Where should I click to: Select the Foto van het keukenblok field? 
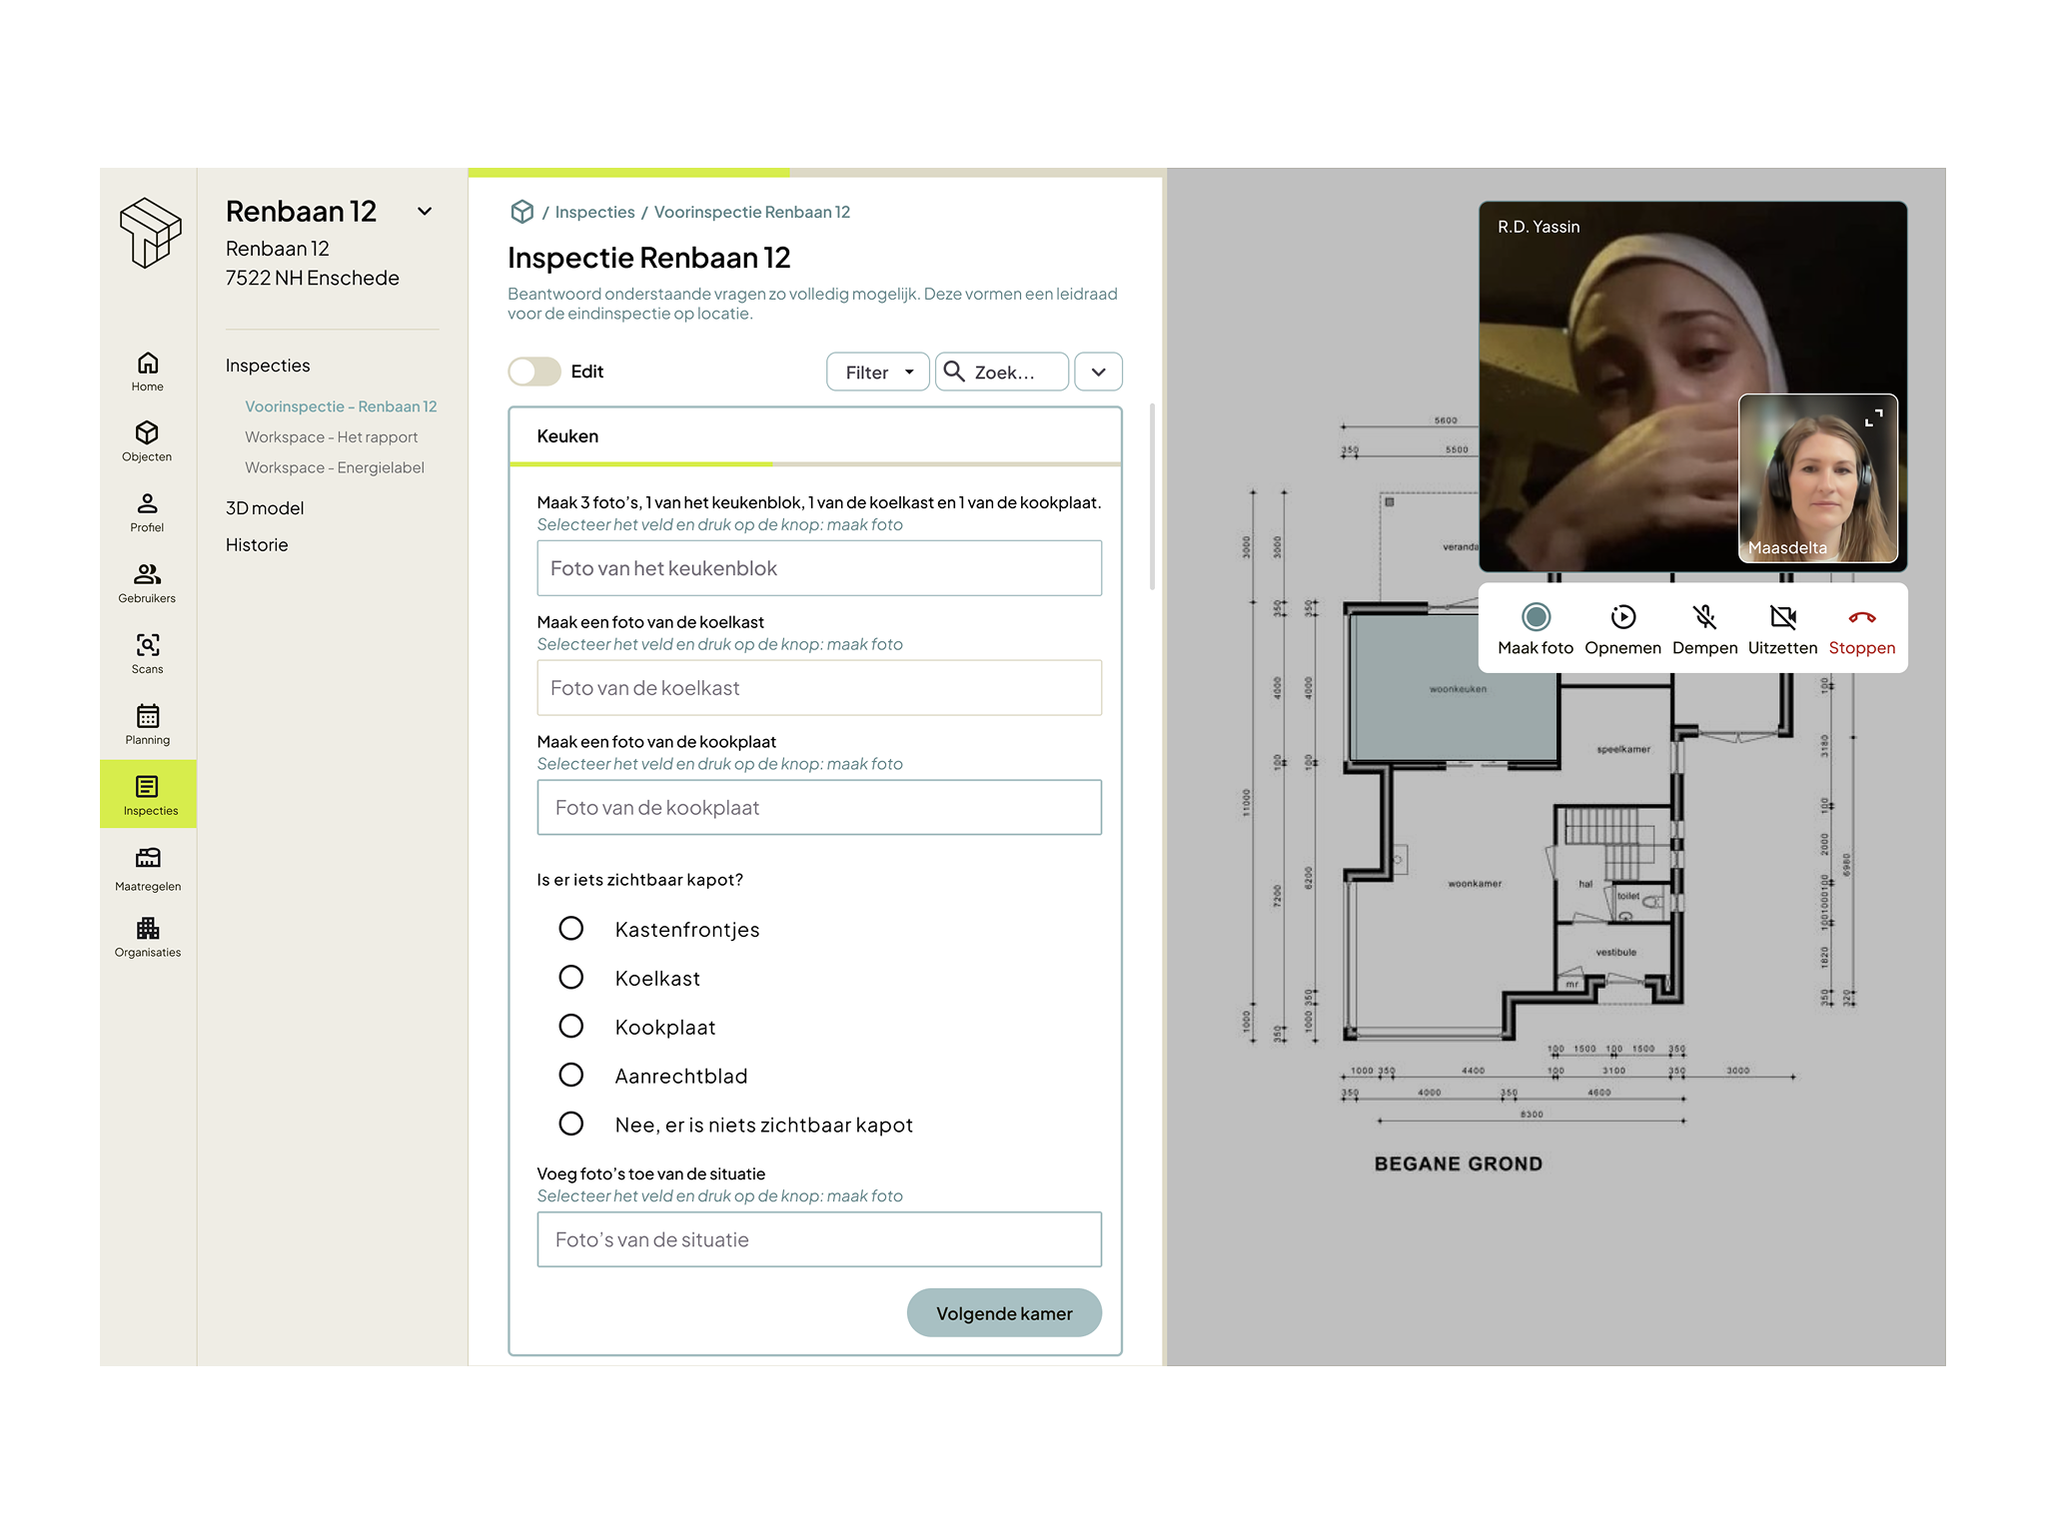tap(819, 568)
